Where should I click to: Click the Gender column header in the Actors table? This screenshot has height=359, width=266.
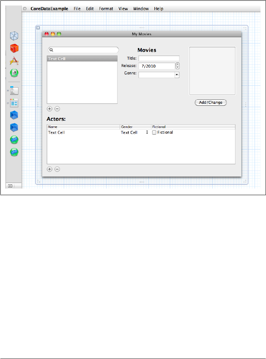click(136, 127)
